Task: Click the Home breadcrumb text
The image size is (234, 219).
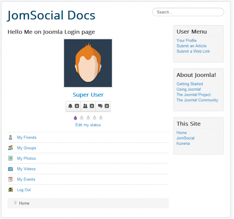Action: (x=24, y=203)
